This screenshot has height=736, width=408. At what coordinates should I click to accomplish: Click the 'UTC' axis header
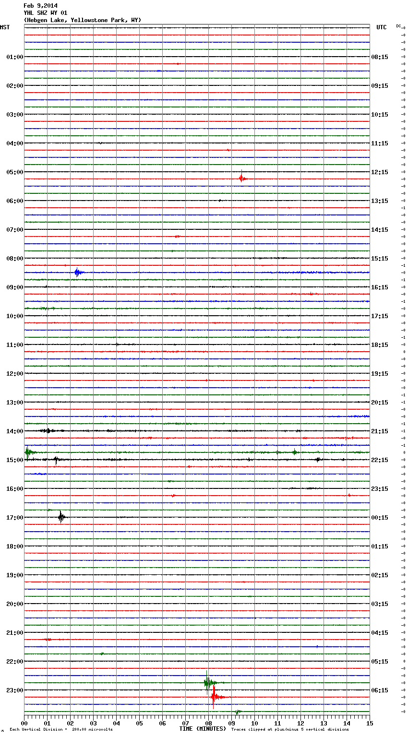(x=382, y=27)
